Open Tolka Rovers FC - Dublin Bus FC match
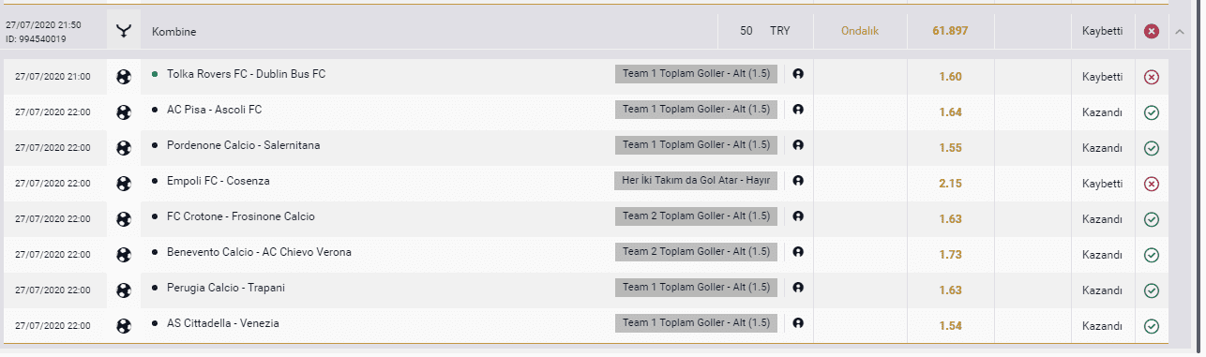 click(x=246, y=74)
